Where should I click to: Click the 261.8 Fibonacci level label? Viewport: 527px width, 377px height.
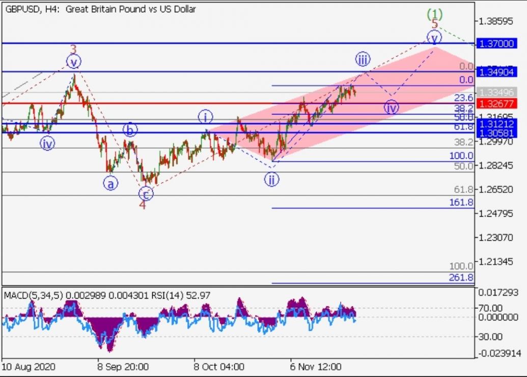[x=461, y=278]
